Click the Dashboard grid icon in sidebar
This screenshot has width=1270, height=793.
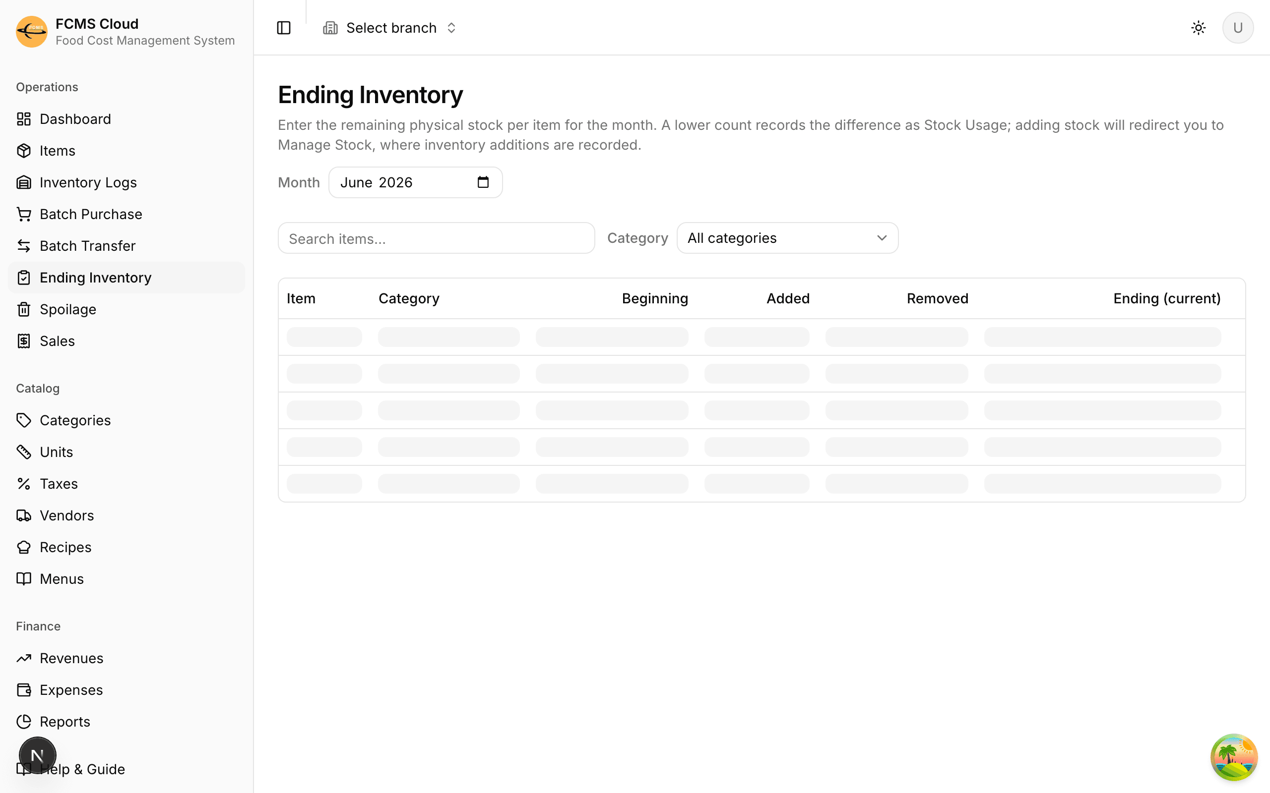click(24, 119)
